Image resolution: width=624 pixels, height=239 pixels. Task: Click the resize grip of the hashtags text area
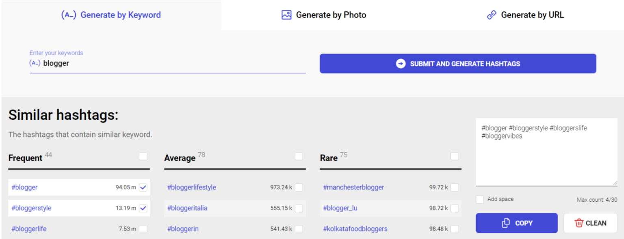click(x=616, y=183)
